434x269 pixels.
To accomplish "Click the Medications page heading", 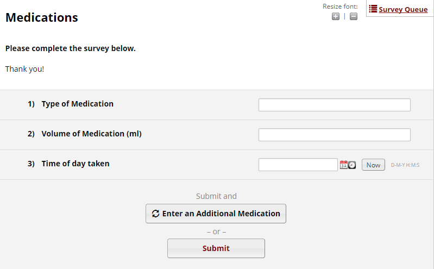I will pyautogui.click(x=42, y=17).
